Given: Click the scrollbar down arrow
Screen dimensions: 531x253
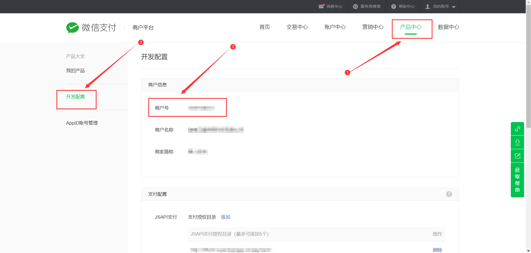Looking at the screenshot, I should (528, 251).
